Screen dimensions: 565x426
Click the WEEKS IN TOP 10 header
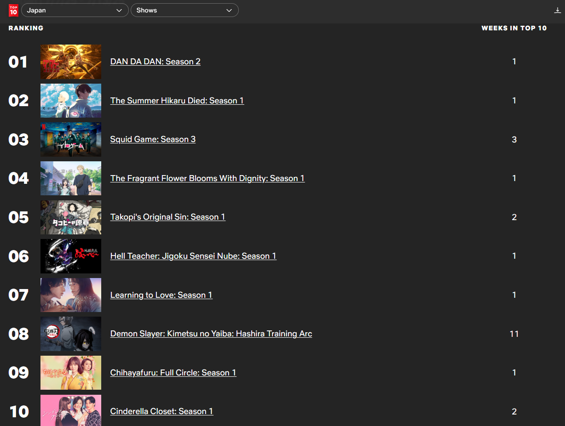coord(514,28)
